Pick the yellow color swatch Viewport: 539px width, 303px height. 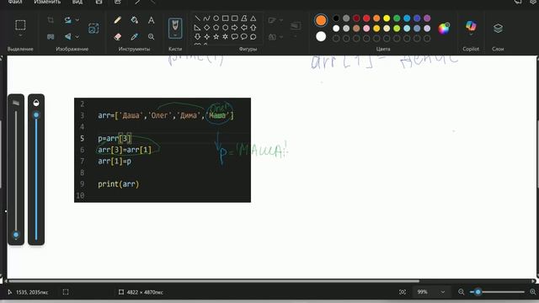[387, 19]
